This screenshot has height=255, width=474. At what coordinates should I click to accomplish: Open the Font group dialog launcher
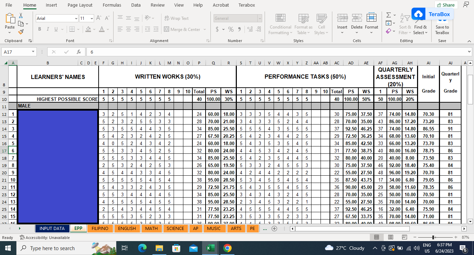111,41
